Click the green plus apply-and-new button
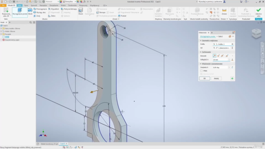This screenshot has height=149, width=265. [x=232, y=78]
